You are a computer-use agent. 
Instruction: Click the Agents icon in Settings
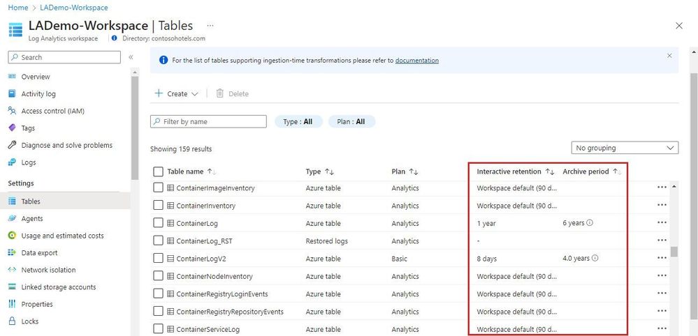point(12,218)
